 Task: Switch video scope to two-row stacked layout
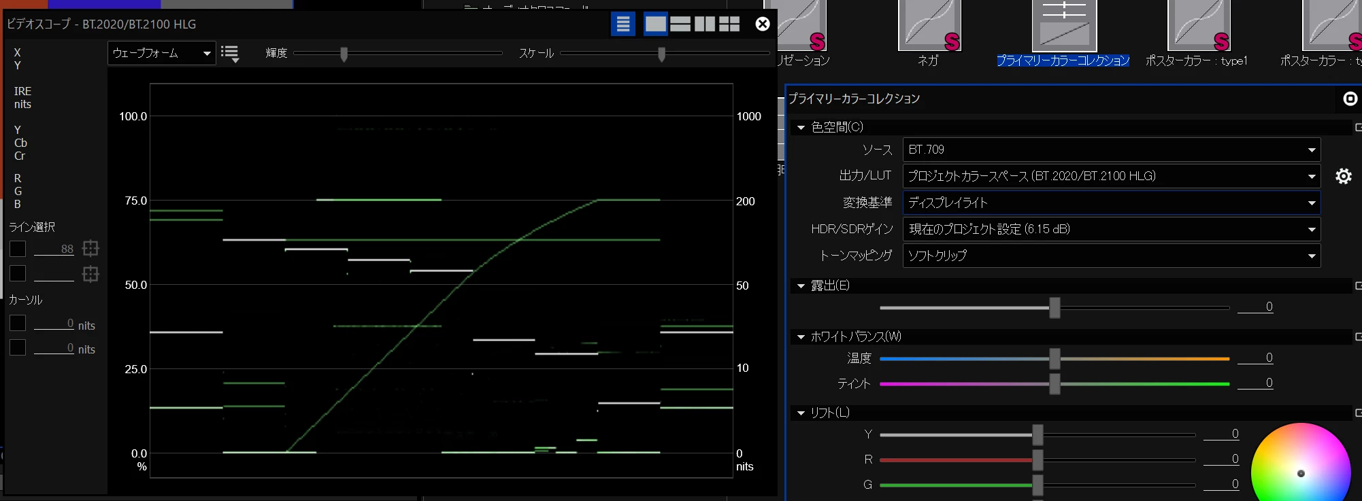680,24
